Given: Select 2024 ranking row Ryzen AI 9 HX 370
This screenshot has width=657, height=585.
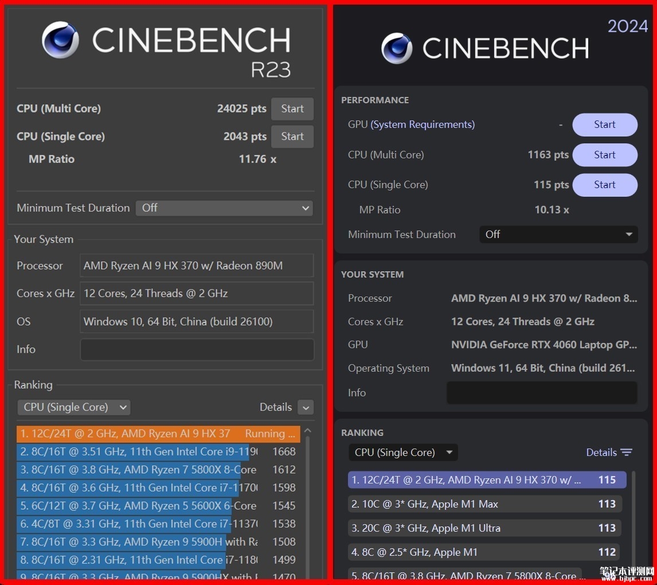Looking at the screenshot, I should tap(487, 480).
